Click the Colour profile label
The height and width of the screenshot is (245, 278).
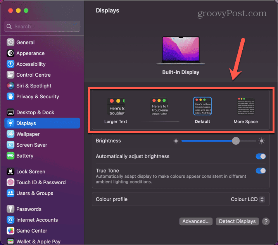(112, 199)
